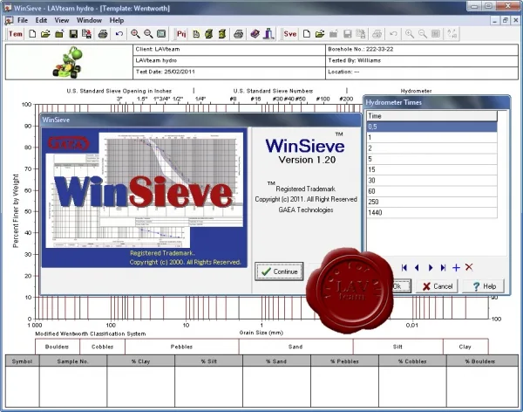Screen dimensions: 523x412
Task: Zoom out with the minus magnifier
Action: 148,34
